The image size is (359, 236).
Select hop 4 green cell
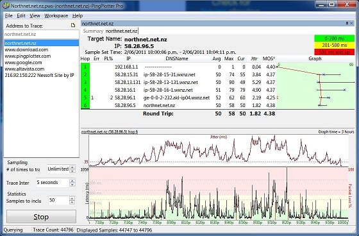[x=85, y=90]
